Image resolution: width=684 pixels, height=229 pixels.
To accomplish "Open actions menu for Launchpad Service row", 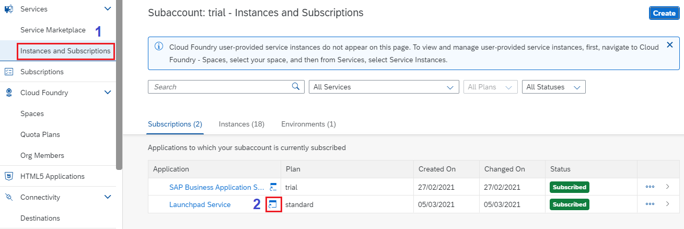I will 650,204.
